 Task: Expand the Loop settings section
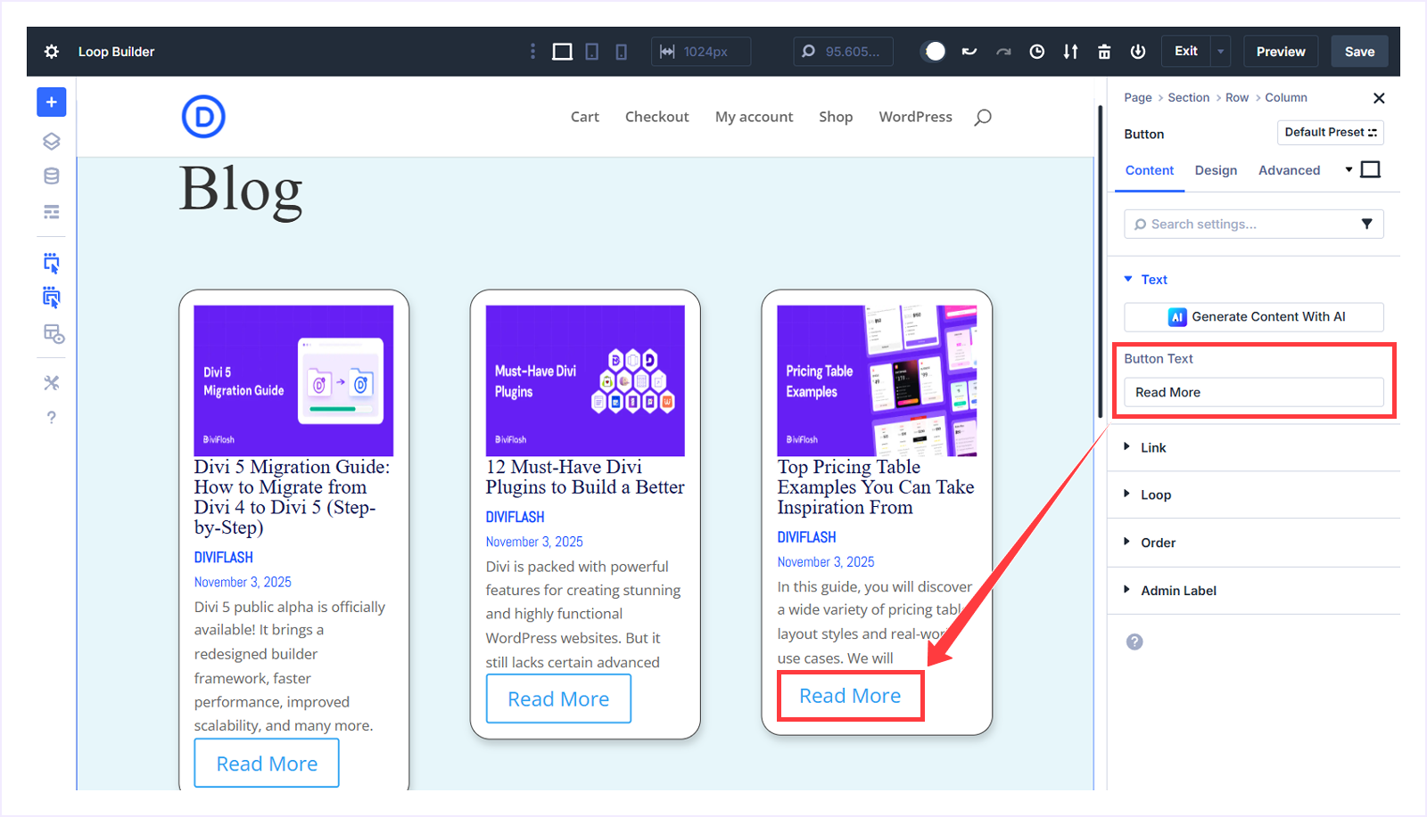coord(1153,494)
